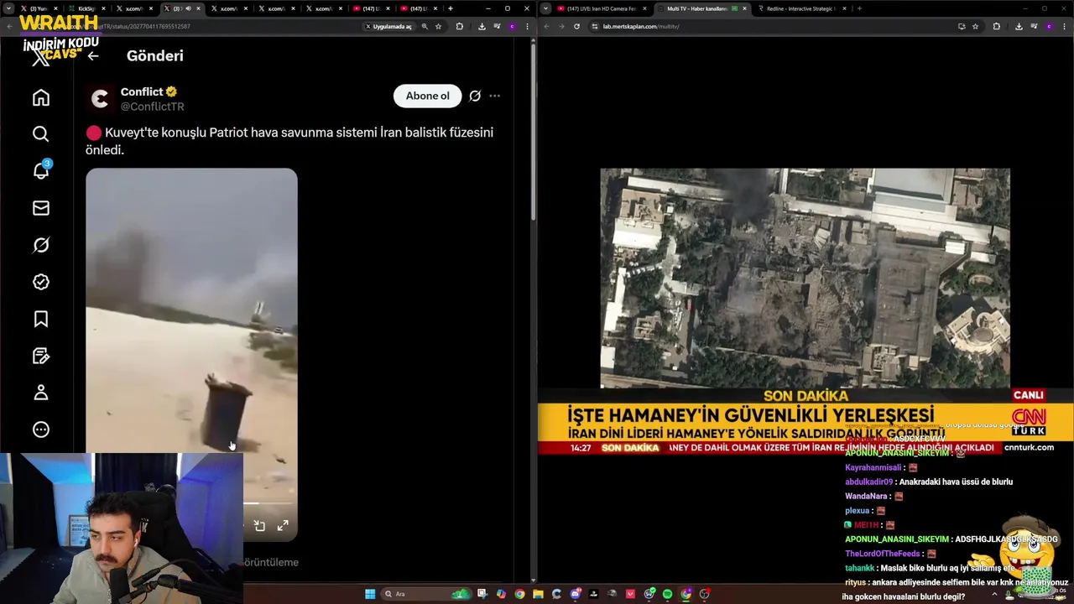Open Chrome profile avatar in right browser
1074x604 pixels.
coord(1049,26)
